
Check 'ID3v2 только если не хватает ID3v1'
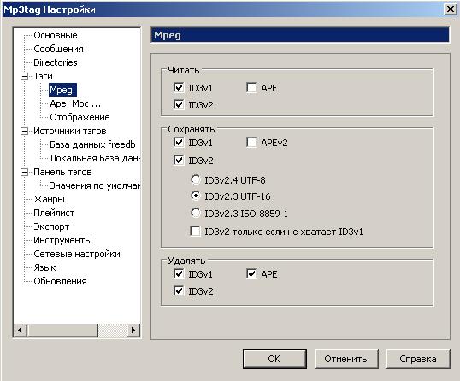click(x=195, y=231)
